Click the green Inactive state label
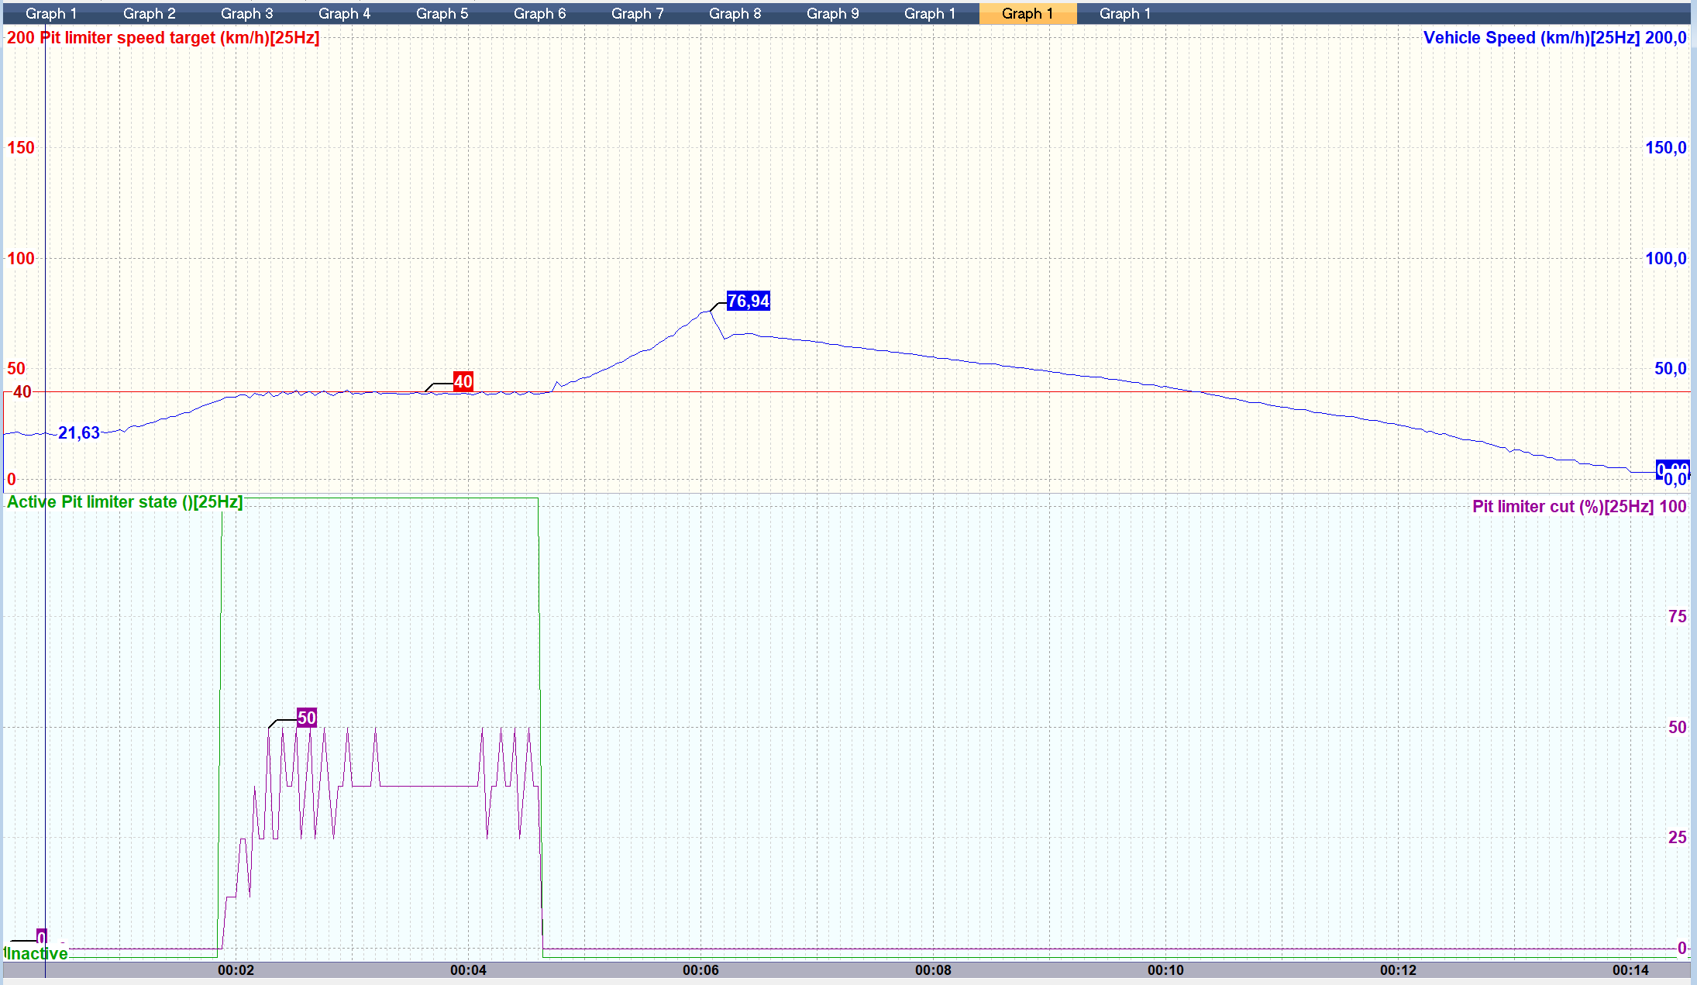This screenshot has height=985, width=1697. pos(37,954)
